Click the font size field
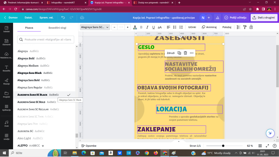This screenshot has width=279, height=157. click(121, 27)
